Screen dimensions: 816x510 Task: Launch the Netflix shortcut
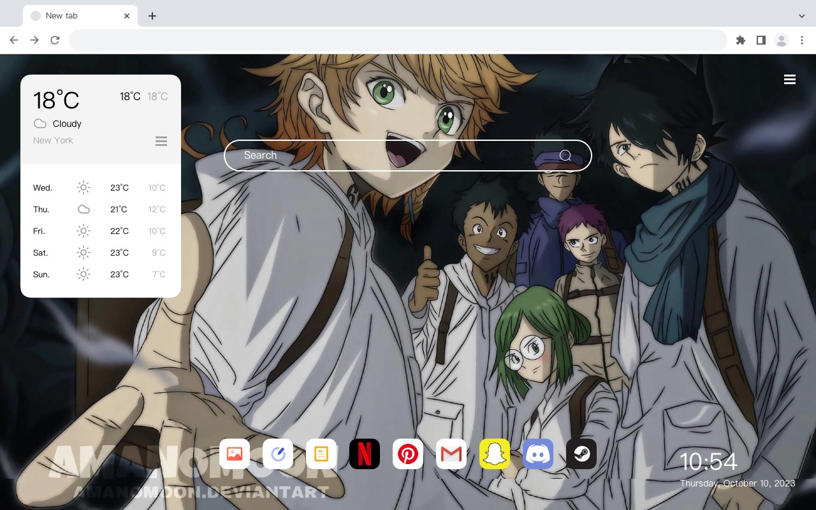coord(365,454)
